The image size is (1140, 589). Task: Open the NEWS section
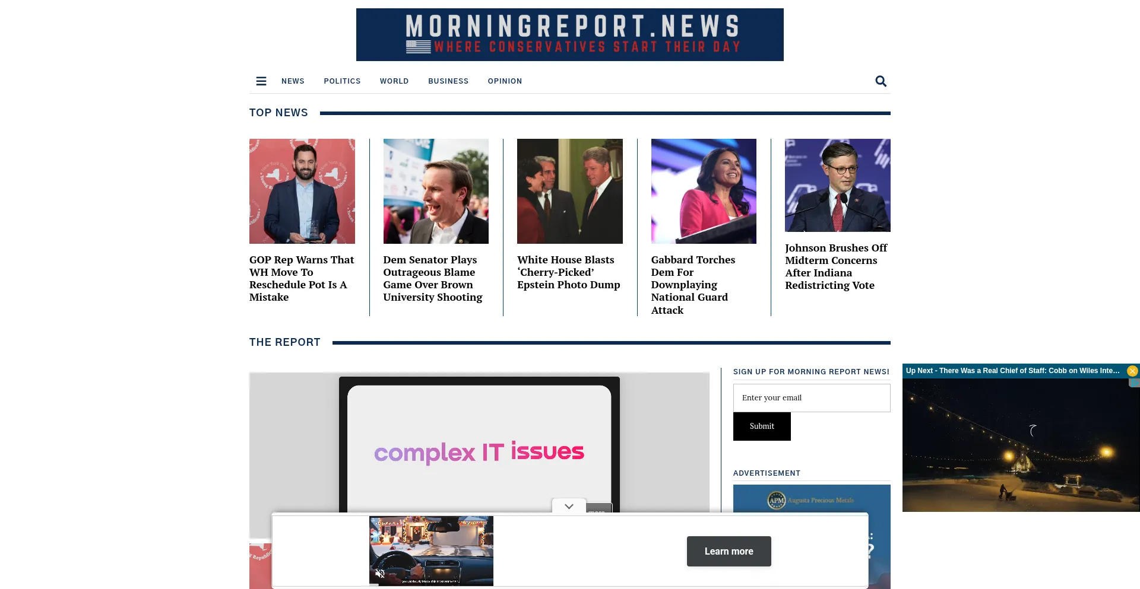pyautogui.click(x=293, y=81)
